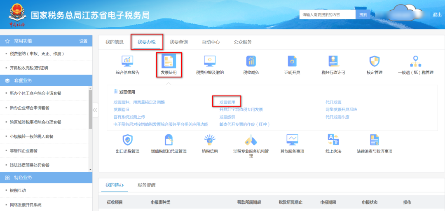Click the grid icon beside 特色业务

tap(7, 178)
